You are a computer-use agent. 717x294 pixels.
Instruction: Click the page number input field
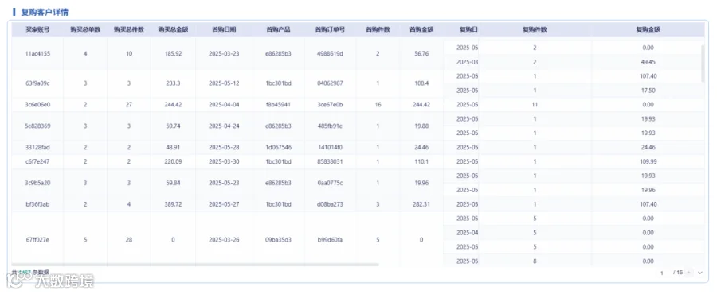coord(662,273)
